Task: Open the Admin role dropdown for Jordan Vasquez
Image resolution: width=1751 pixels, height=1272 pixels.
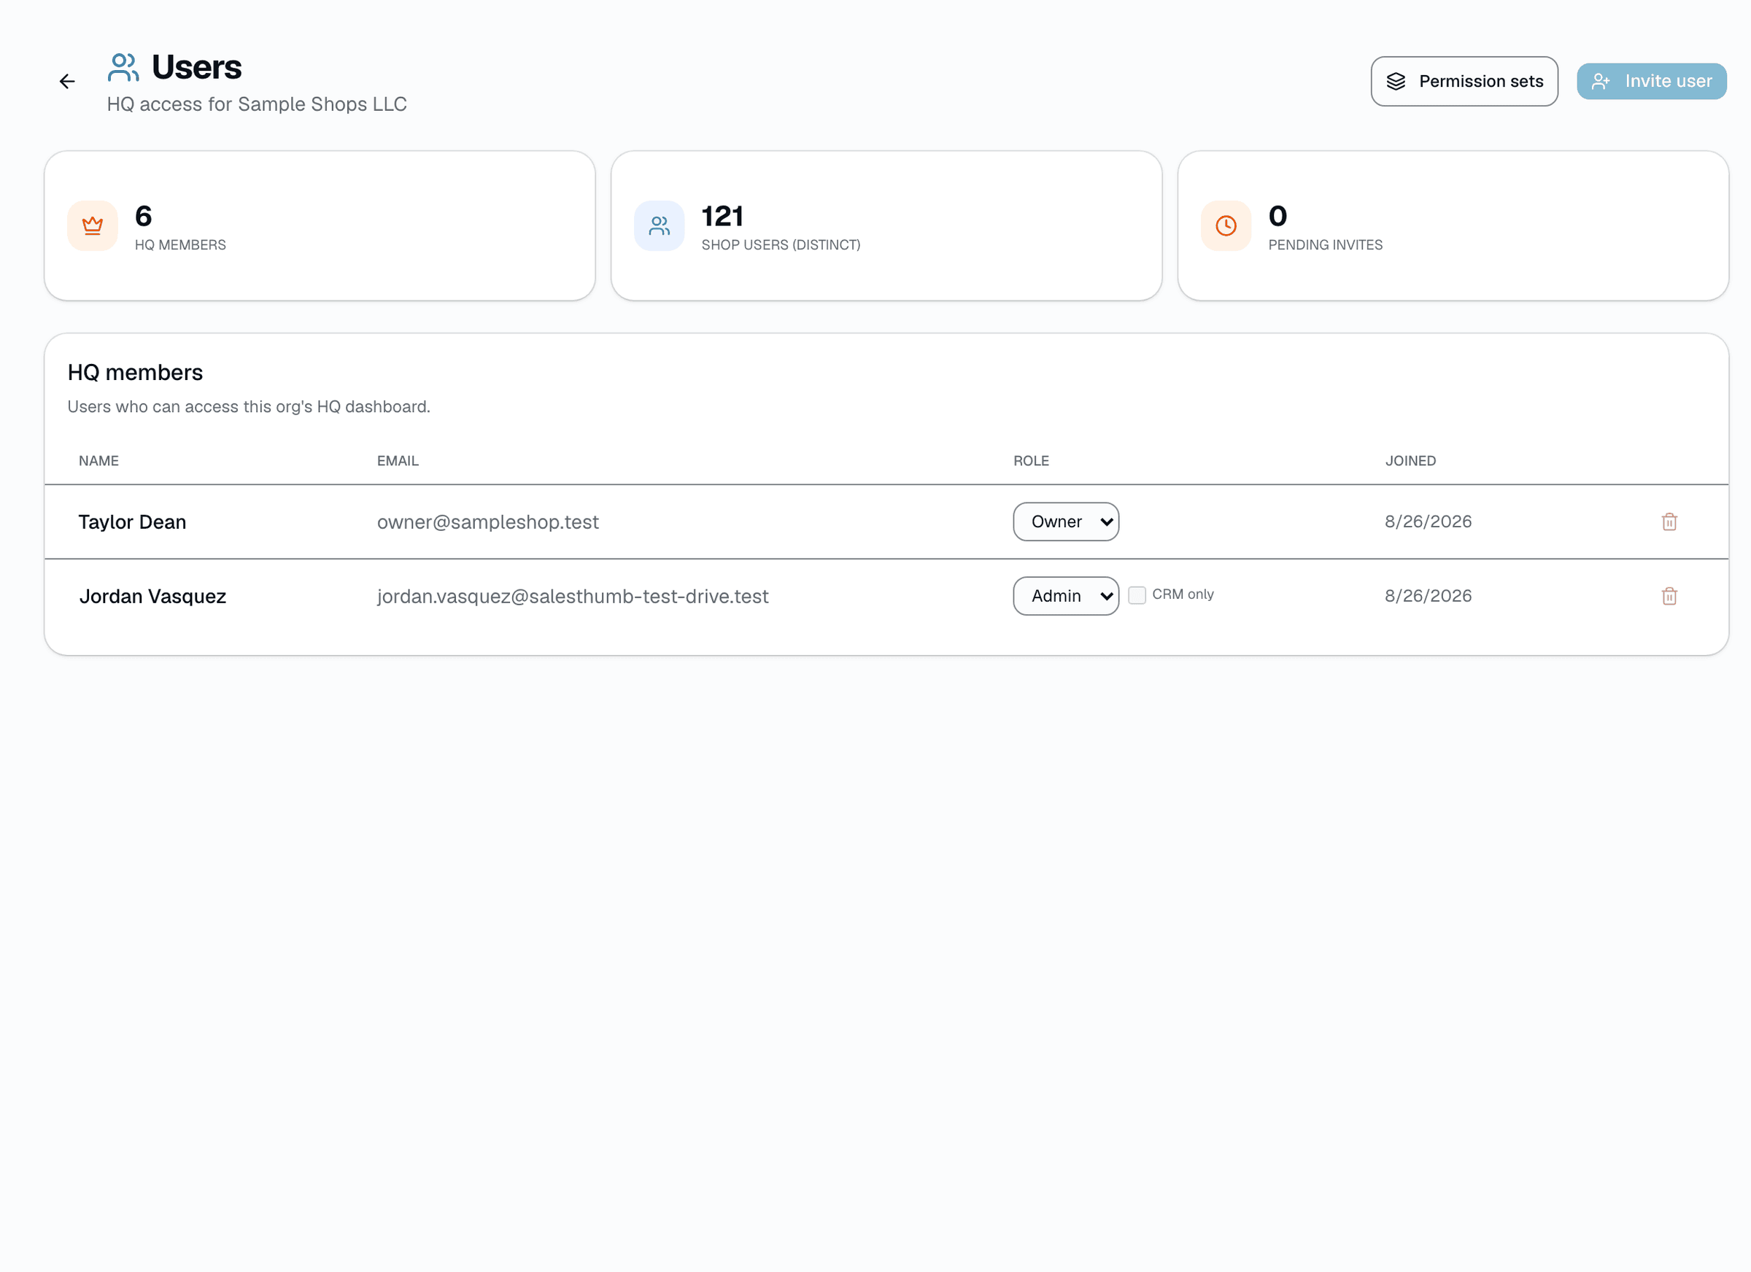Action: coord(1066,596)
